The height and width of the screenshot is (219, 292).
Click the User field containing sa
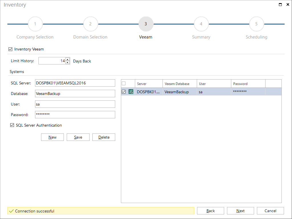click(75, 104)
